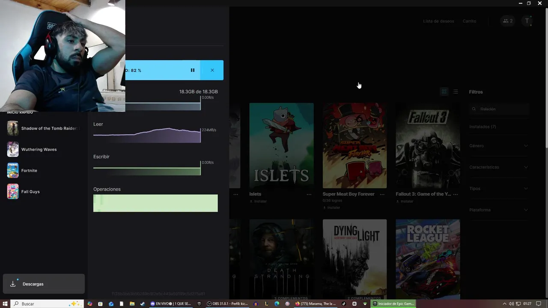Open Steam from the taskbar
The height and width of the screenshot is (308, 548).
(x=143, y=304)
